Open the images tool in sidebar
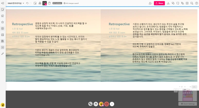Screen dimensions: 199x108 [3, 35]
